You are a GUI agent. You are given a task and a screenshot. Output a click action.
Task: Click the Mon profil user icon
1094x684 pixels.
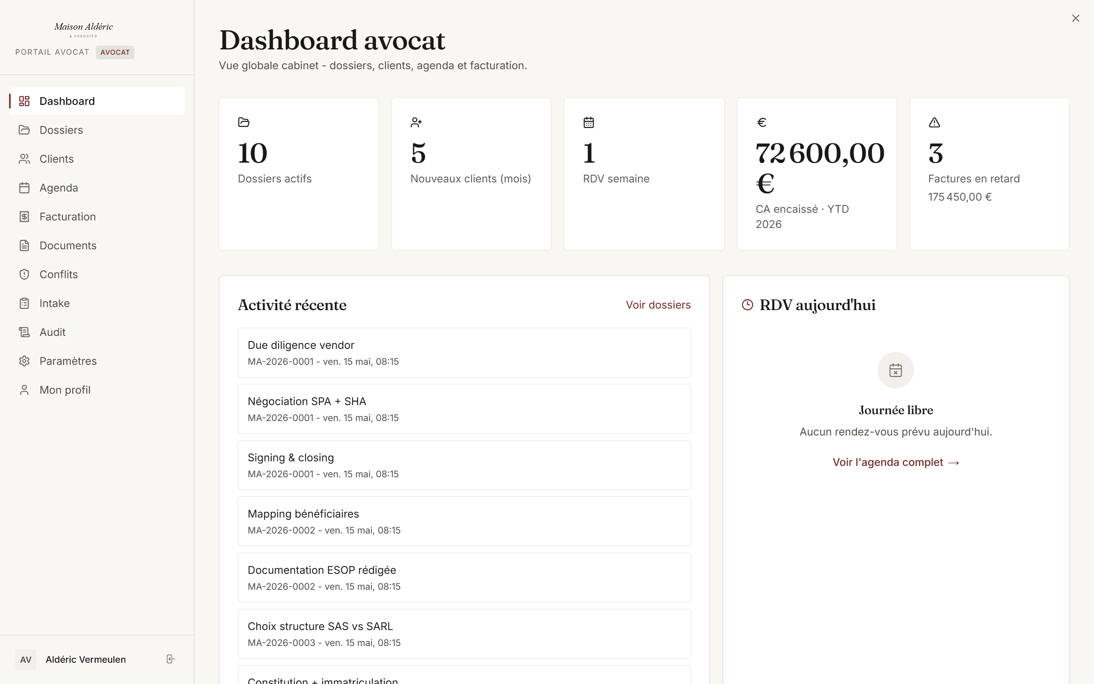(x=24, y=390)
